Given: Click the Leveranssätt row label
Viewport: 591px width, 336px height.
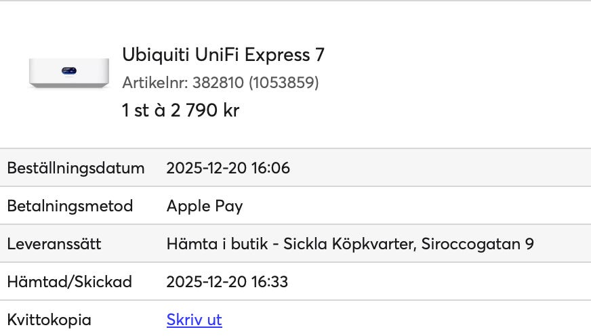Looking at the screenshot, I should click(x=54, y=244).
